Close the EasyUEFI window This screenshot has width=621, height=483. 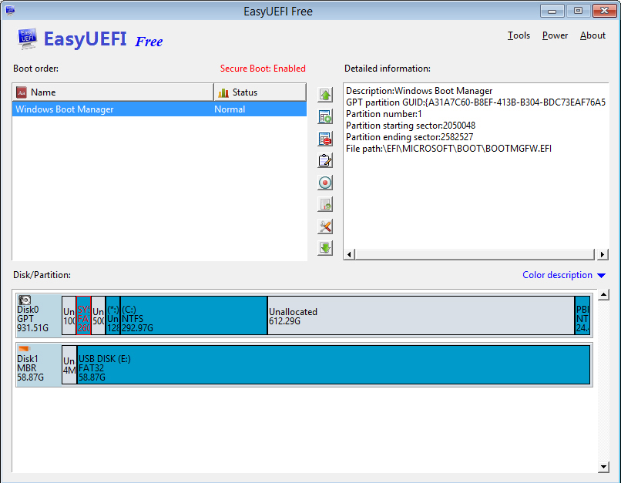[x=604, y=11]
